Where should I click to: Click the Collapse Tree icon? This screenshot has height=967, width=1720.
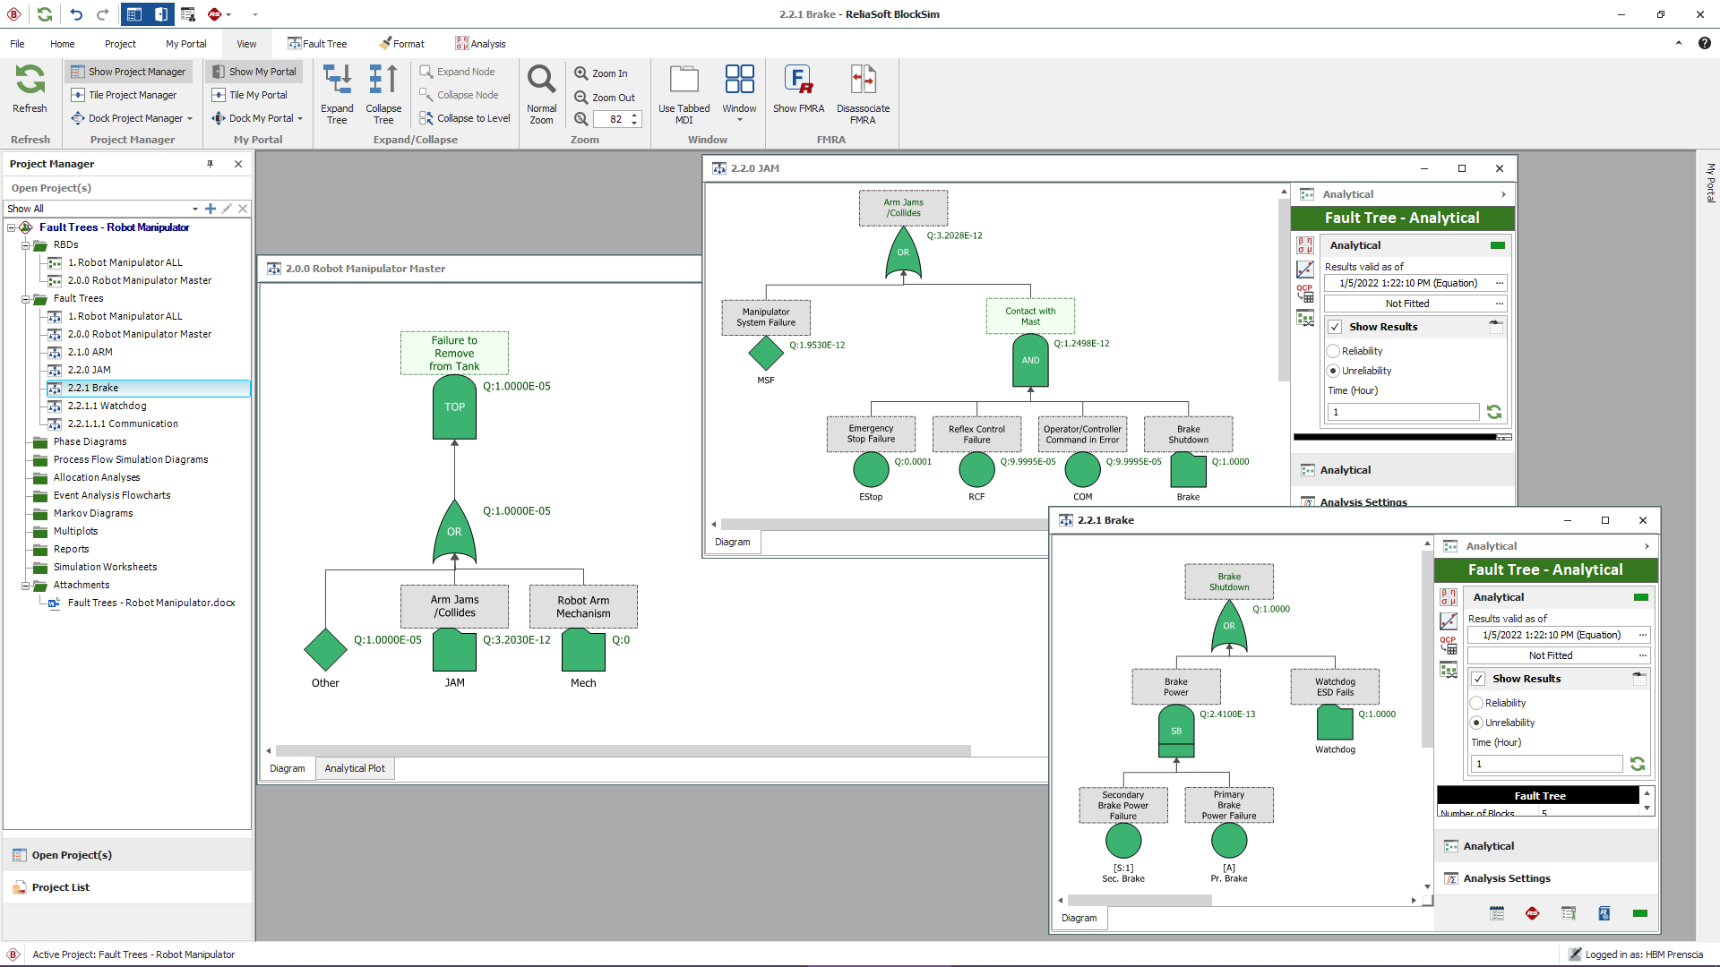[383, 80]
